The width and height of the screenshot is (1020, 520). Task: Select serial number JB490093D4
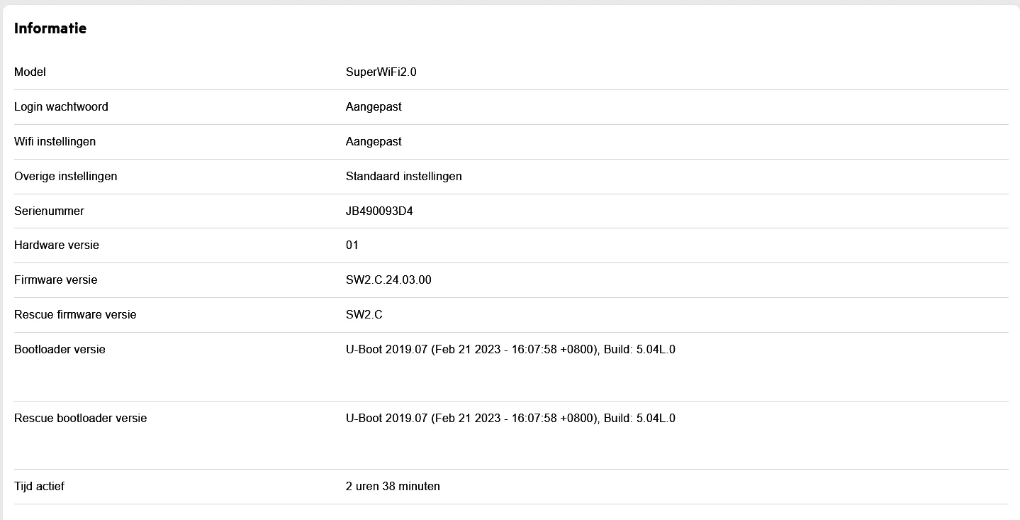379,211
